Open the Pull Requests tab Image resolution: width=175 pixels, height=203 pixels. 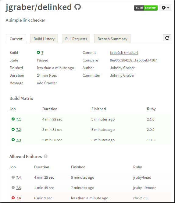coord(76,39)
